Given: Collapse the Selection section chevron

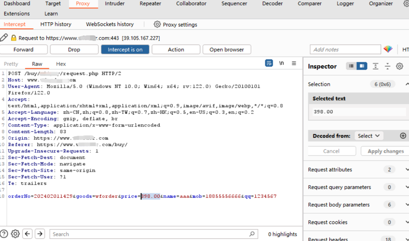Looking at the screenshot, I should coord(407,84).
